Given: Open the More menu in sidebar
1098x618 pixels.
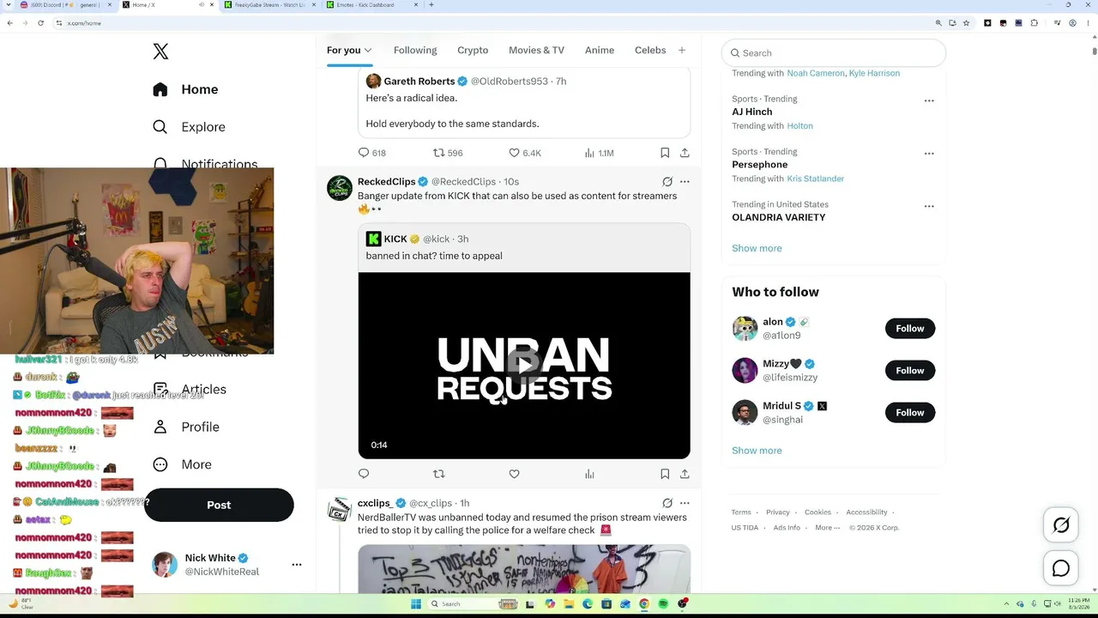Looking at the screenshot, I should click(182, 464).
